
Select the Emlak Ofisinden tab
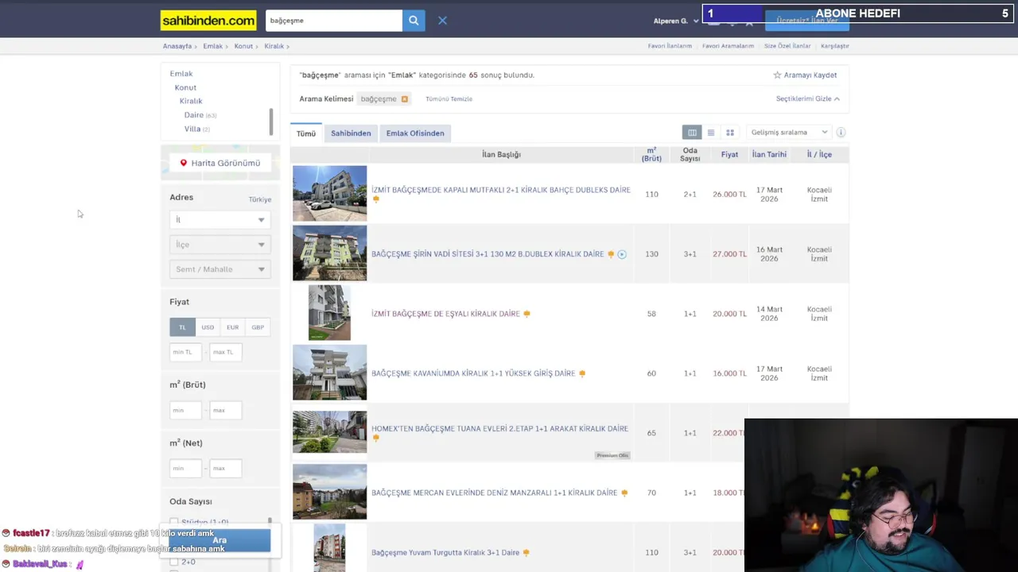point(415,133)
